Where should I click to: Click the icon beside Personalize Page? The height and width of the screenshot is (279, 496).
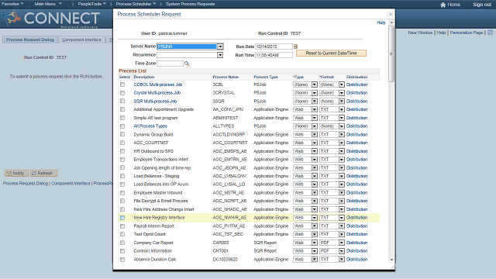490,33
